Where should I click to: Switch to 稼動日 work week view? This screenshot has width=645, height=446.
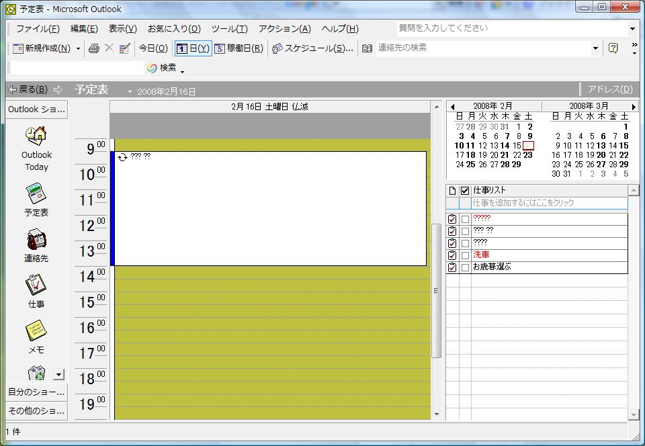pyautogui.click(x=239, y=48)
